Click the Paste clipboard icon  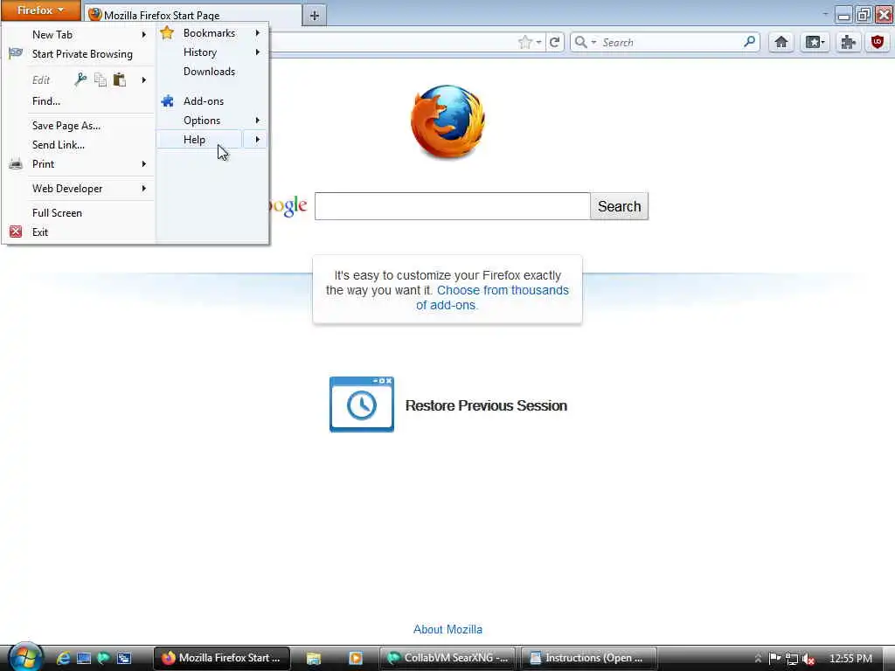coord(119,80)
